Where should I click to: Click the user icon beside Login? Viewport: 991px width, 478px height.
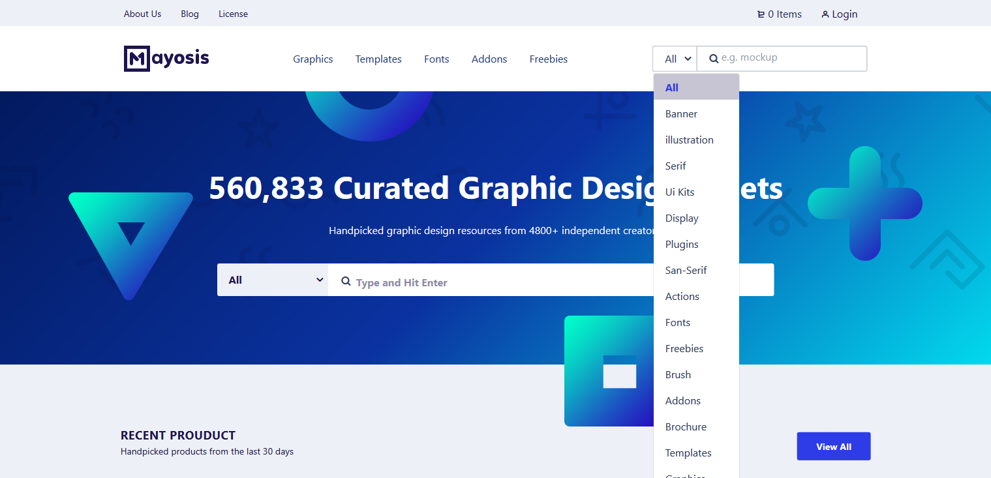tap(825, 14)
